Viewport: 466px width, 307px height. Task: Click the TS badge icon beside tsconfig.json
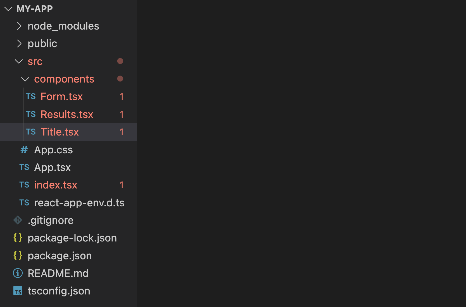(x=18, y=291)
